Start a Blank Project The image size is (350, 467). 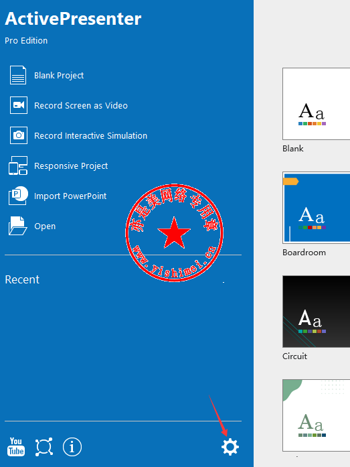[59, 75]
